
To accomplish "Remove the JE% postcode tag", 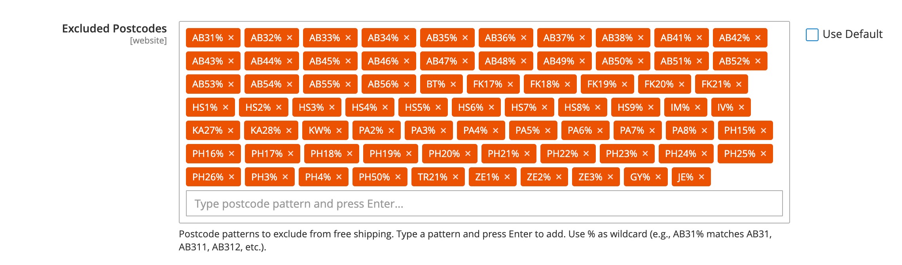I will [x=701, y=177].
